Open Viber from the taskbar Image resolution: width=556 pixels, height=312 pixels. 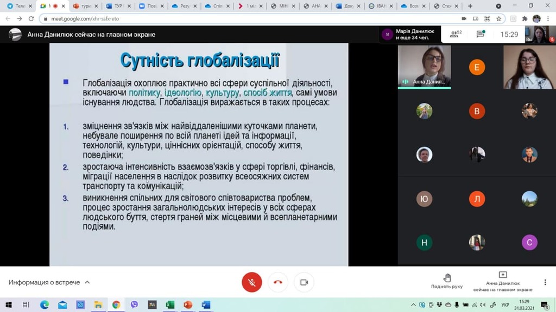coord(134,305)
